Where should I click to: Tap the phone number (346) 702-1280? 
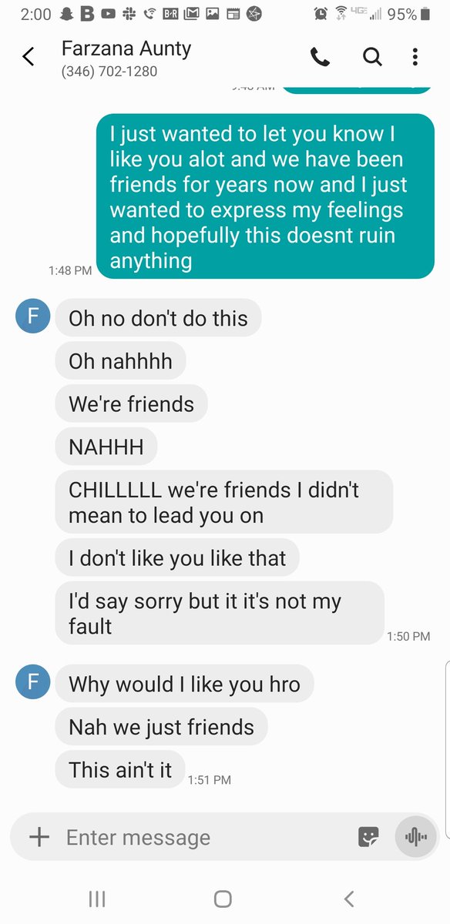pos(109,72)
